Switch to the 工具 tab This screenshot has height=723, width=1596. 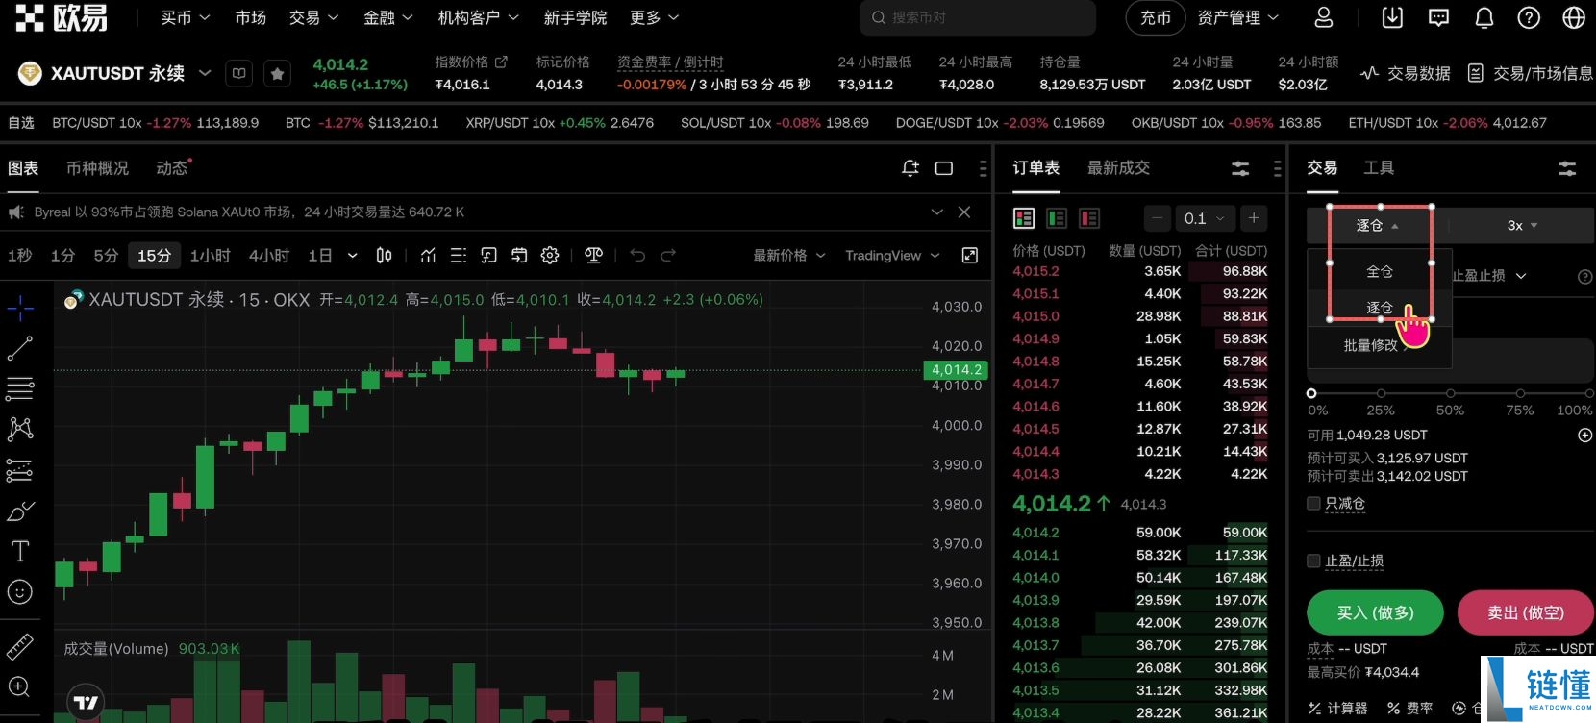tap(1379, 167)
